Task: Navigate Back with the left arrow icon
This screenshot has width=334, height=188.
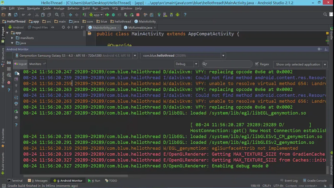Action: [x=70, y=15]
